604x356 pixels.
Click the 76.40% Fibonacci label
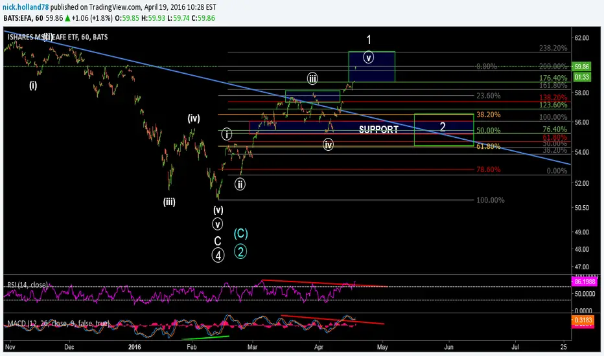(555, 129)
